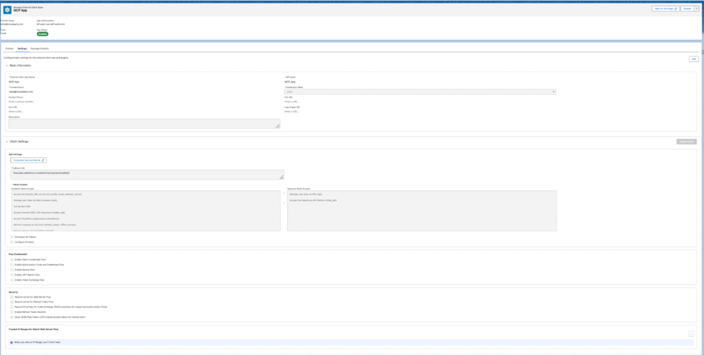
Task: Click the info icon in IP ranges notice
Action: (10, 341)
